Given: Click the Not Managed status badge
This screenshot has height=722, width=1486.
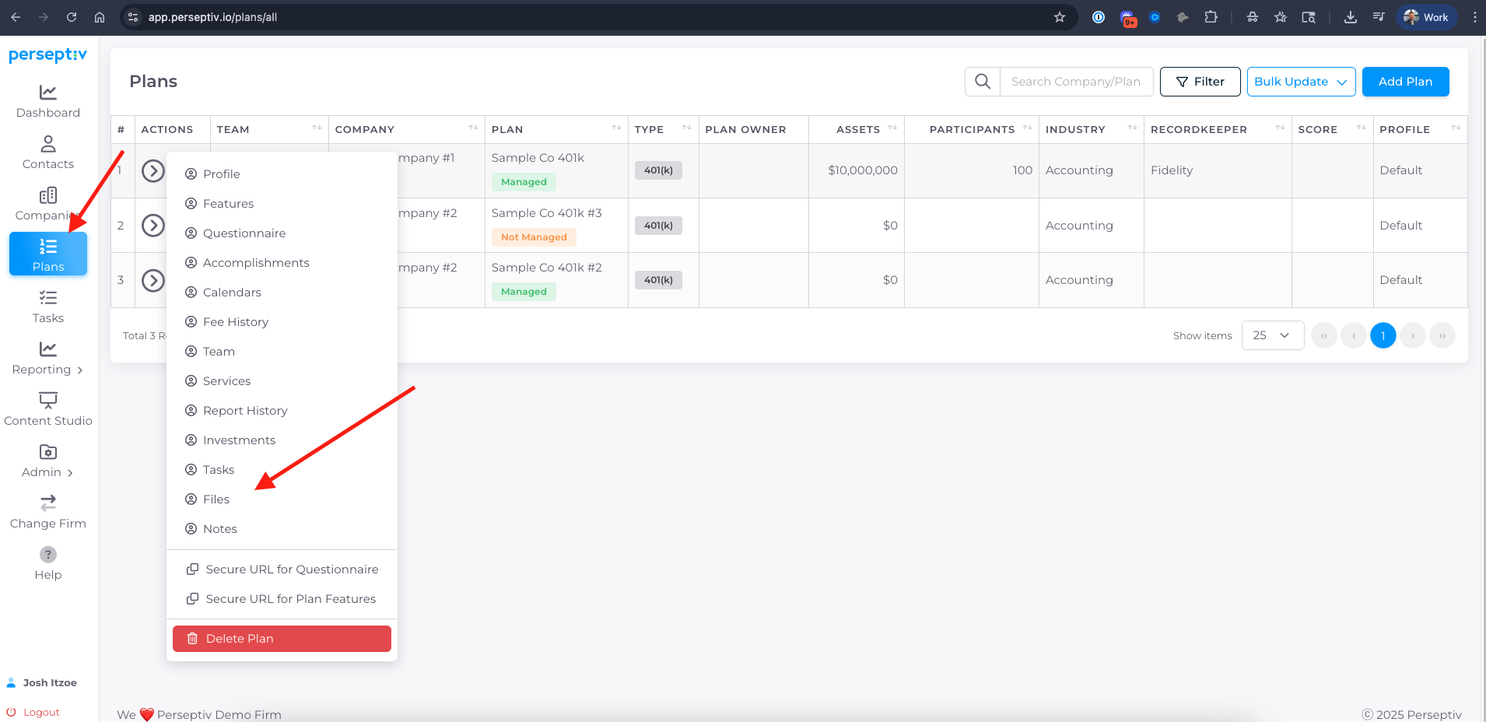Looking at the screenshot, I should (x=534, y=237).
